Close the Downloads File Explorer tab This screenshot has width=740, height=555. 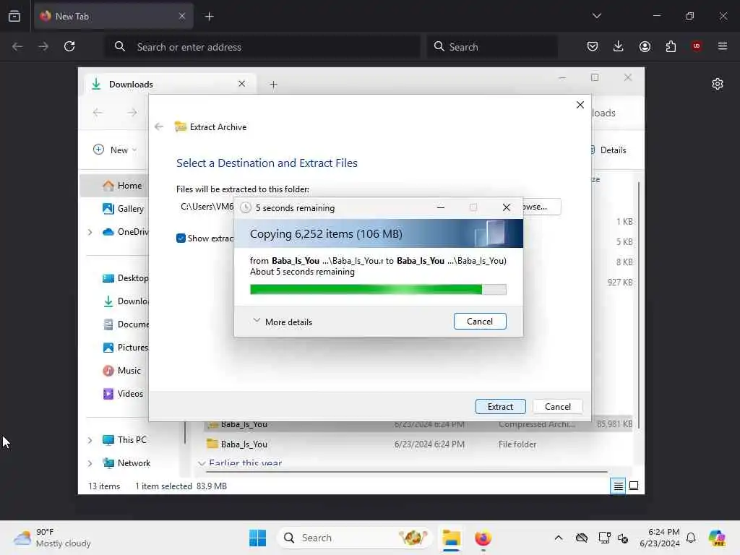241,84
